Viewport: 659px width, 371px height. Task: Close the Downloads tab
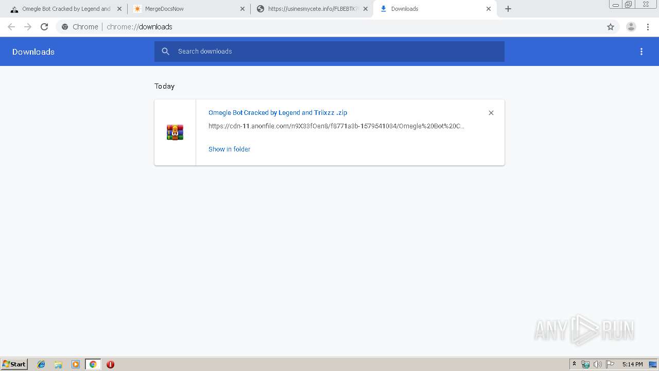coord(489,9)
